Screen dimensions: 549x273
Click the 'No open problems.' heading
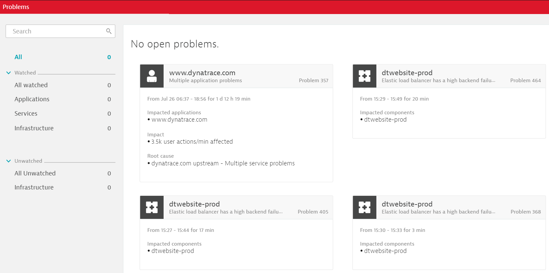coord(175,44)
